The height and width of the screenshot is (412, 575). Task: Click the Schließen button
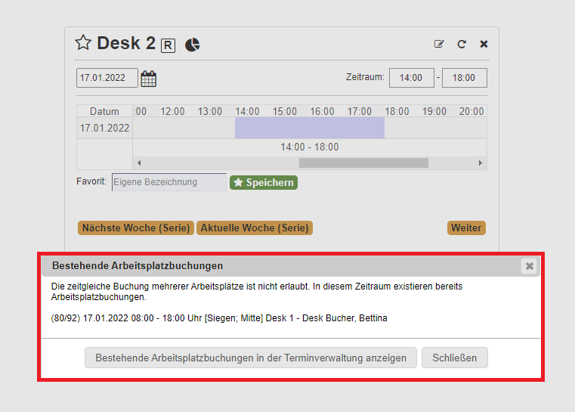[454, 358]
